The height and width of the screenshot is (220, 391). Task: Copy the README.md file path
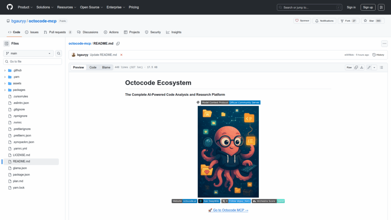tap(118, 44)
